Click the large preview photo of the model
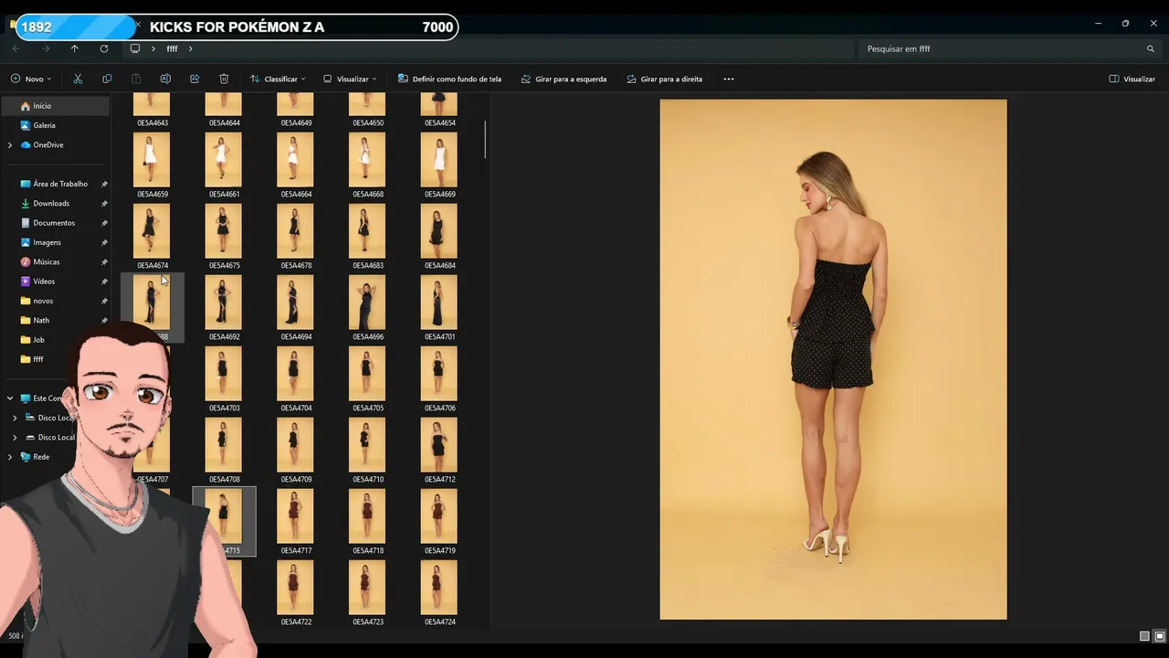1169x658 pixels. coord(833,359)
